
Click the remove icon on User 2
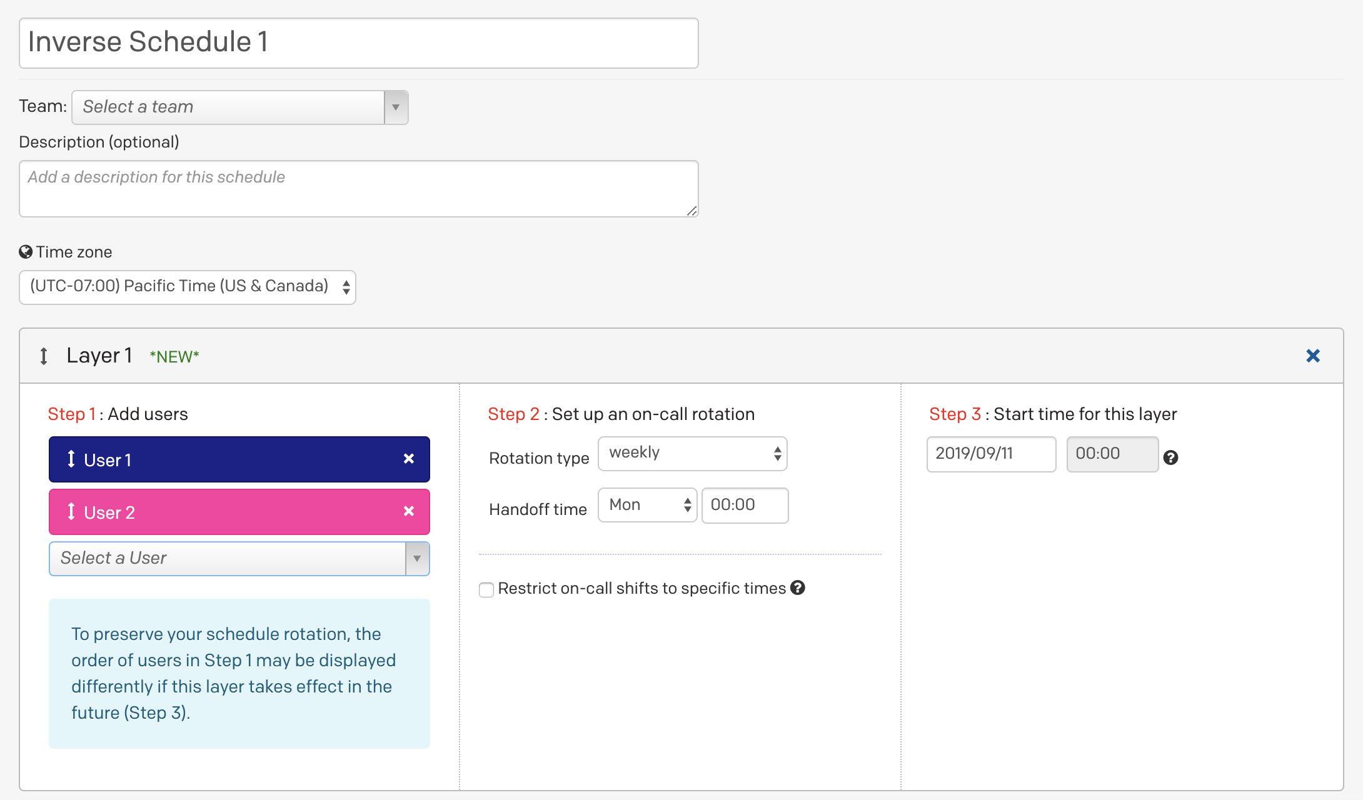pyautogui.click(x=408, y=511)
